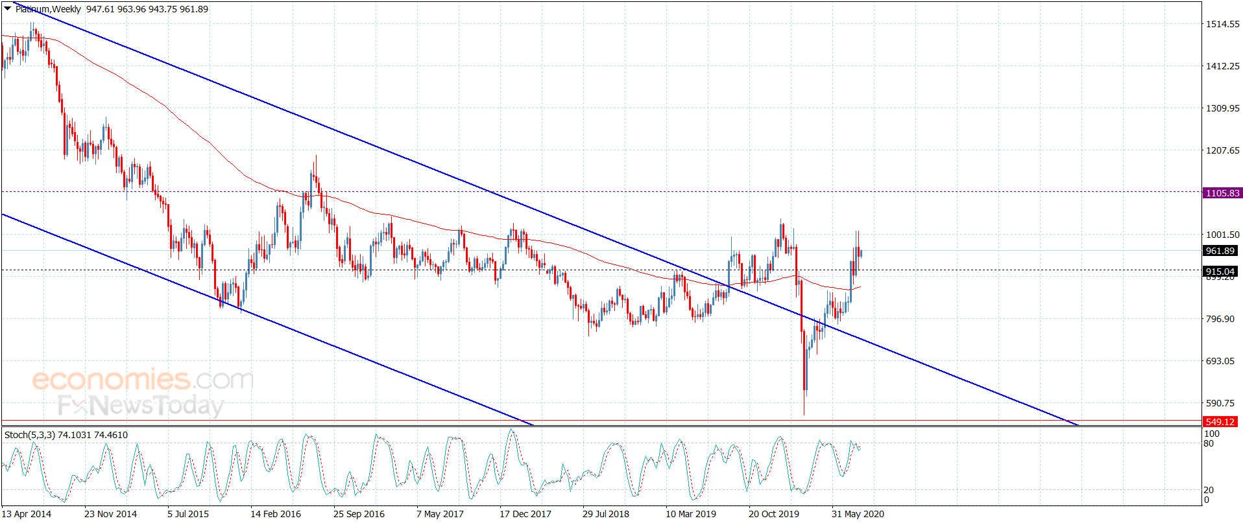Click the OHLC values 947.61 963.96 943.75 961.89
This screenshot has height=523, width=1243.
coord(147,9)
